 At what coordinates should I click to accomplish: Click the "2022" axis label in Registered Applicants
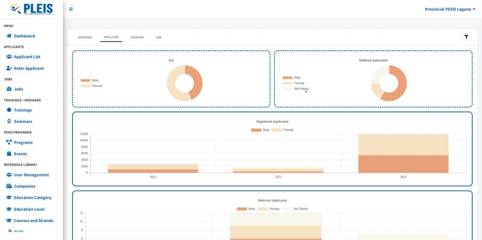tap(278, 177)
